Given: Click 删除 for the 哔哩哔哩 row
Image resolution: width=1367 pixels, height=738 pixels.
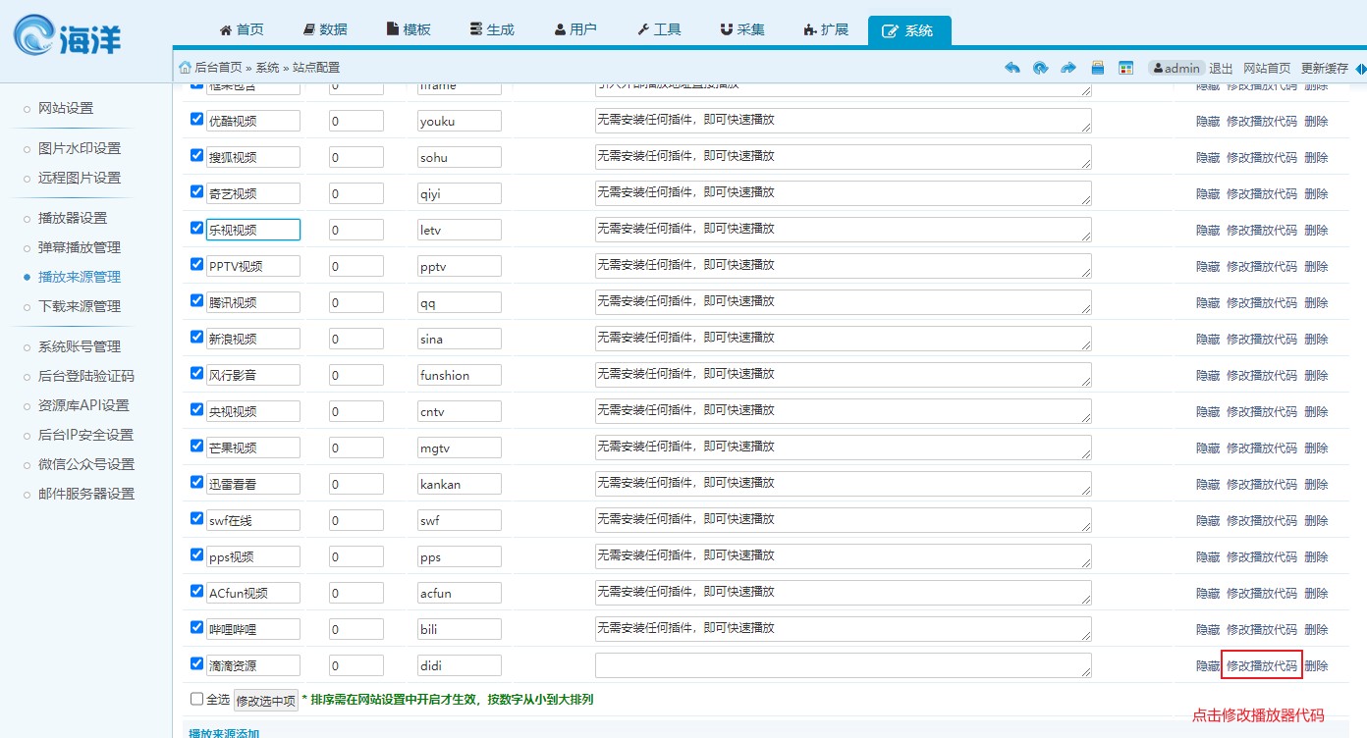Looking at the screenshot, I should coord(1316,629).
